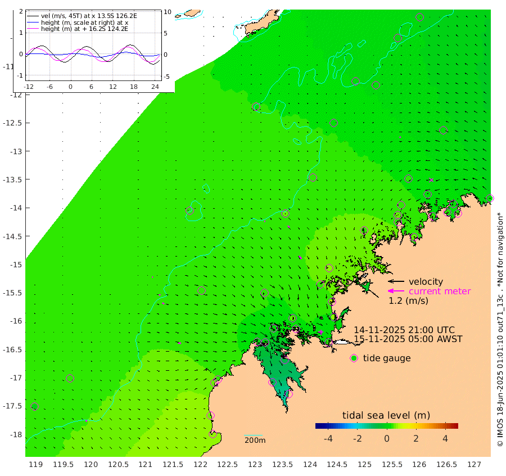Click the 'current meter' legend label
The image size is (506, 476).
pyautogui.click(x=440, y=291)
